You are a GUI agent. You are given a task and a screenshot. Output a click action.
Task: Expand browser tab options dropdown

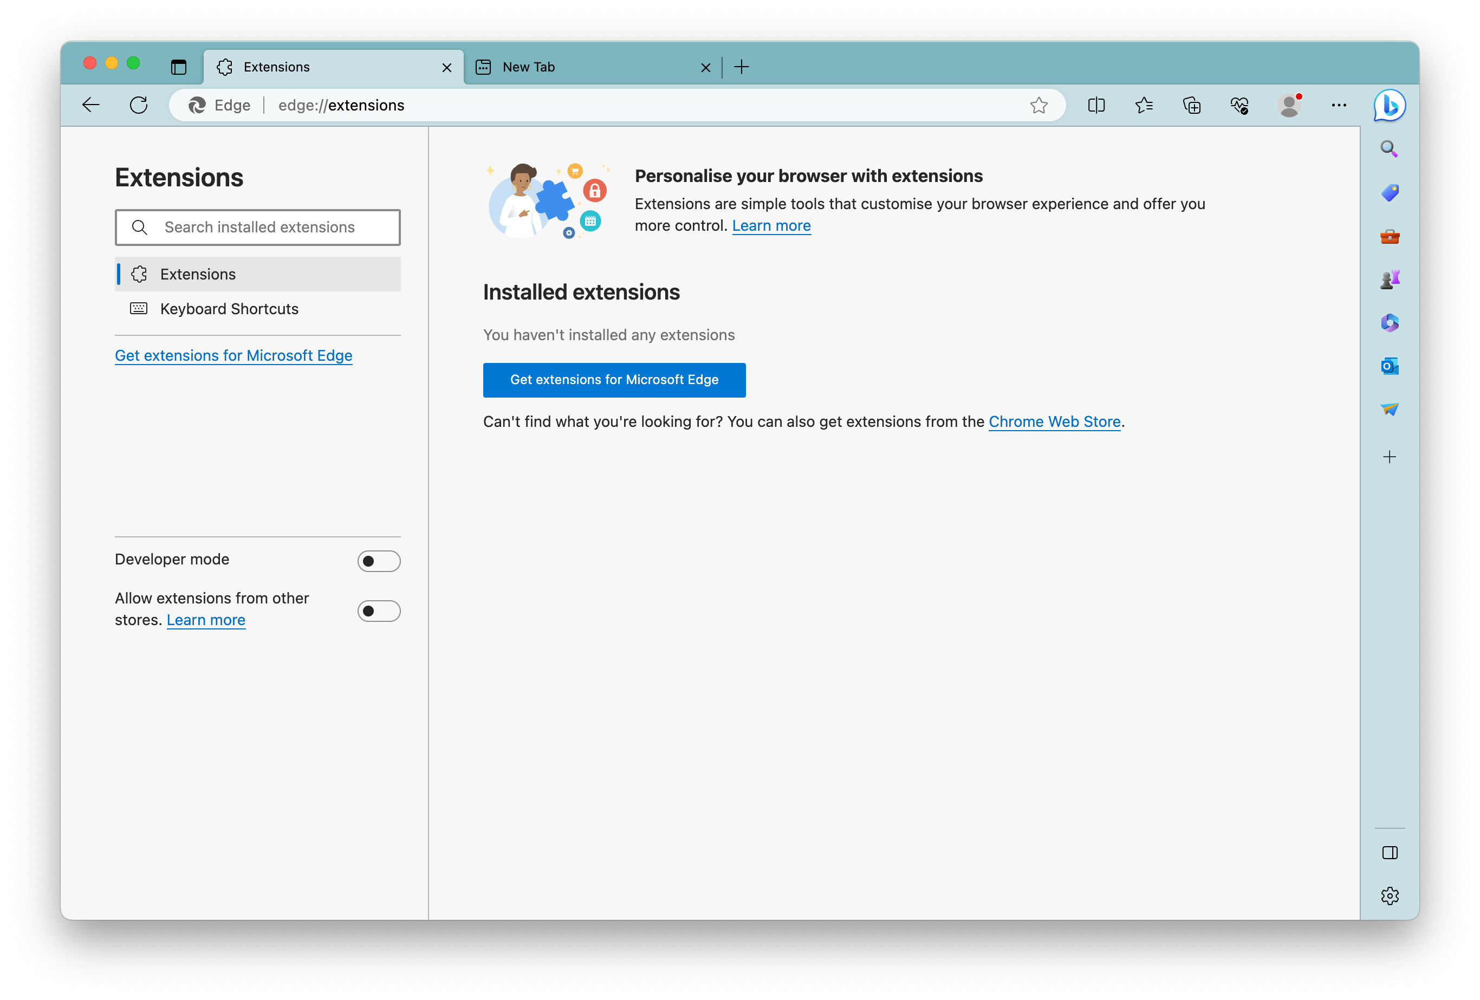coord(179,66)
